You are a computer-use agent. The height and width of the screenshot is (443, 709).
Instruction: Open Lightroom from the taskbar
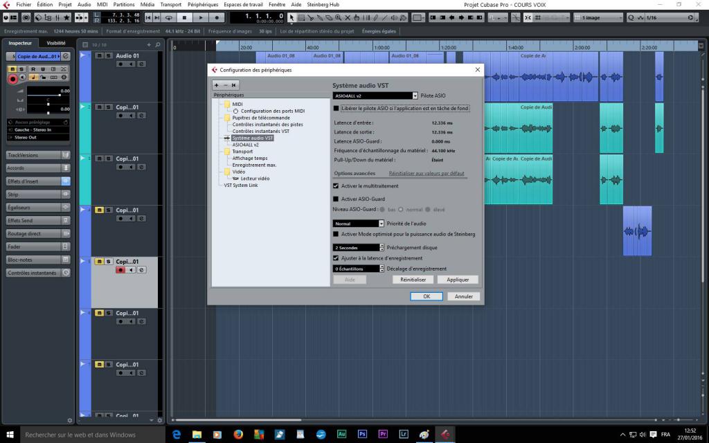[404, 435]
